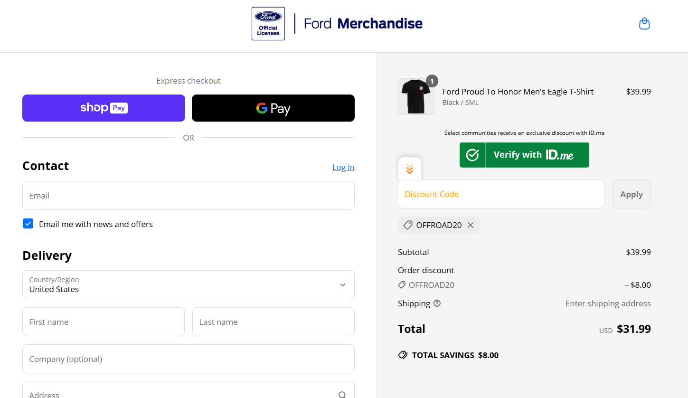This screenshot has width=688, height=398.
Task: Remove the OFFROAD20 discount code
Action: (471, 225)
